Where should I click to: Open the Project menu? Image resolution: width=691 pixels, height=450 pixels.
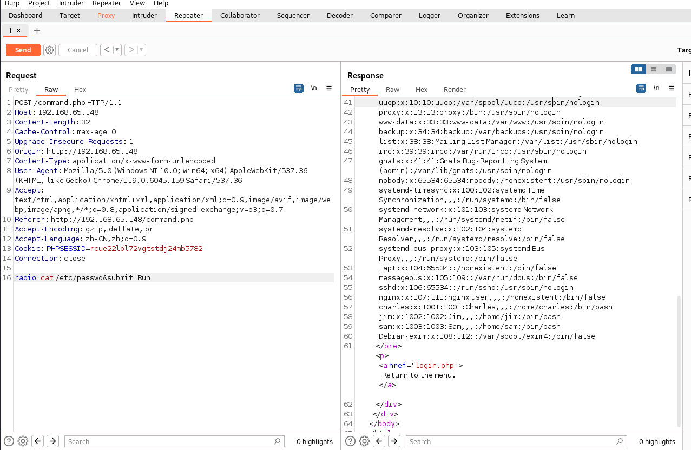coord(39,3)
